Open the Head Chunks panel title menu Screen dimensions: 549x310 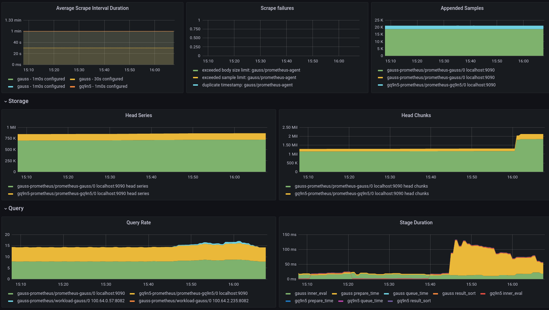416,115
